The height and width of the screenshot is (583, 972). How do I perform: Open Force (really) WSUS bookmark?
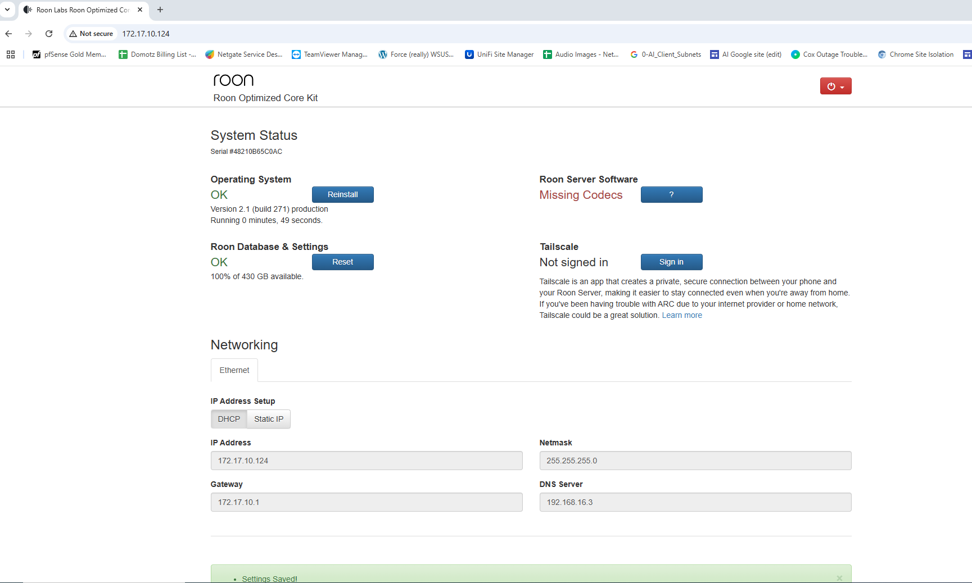tap(416, 54)
